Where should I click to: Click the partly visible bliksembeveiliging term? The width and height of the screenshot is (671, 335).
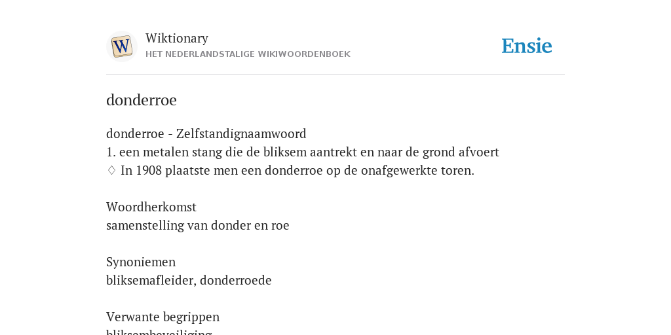(x=159, y=332)
